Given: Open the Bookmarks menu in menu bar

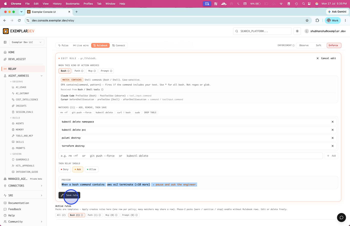Looking at the screenshot, I should point(72,4).
